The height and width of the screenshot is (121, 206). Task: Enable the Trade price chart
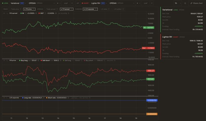click(x=15, y=9)
